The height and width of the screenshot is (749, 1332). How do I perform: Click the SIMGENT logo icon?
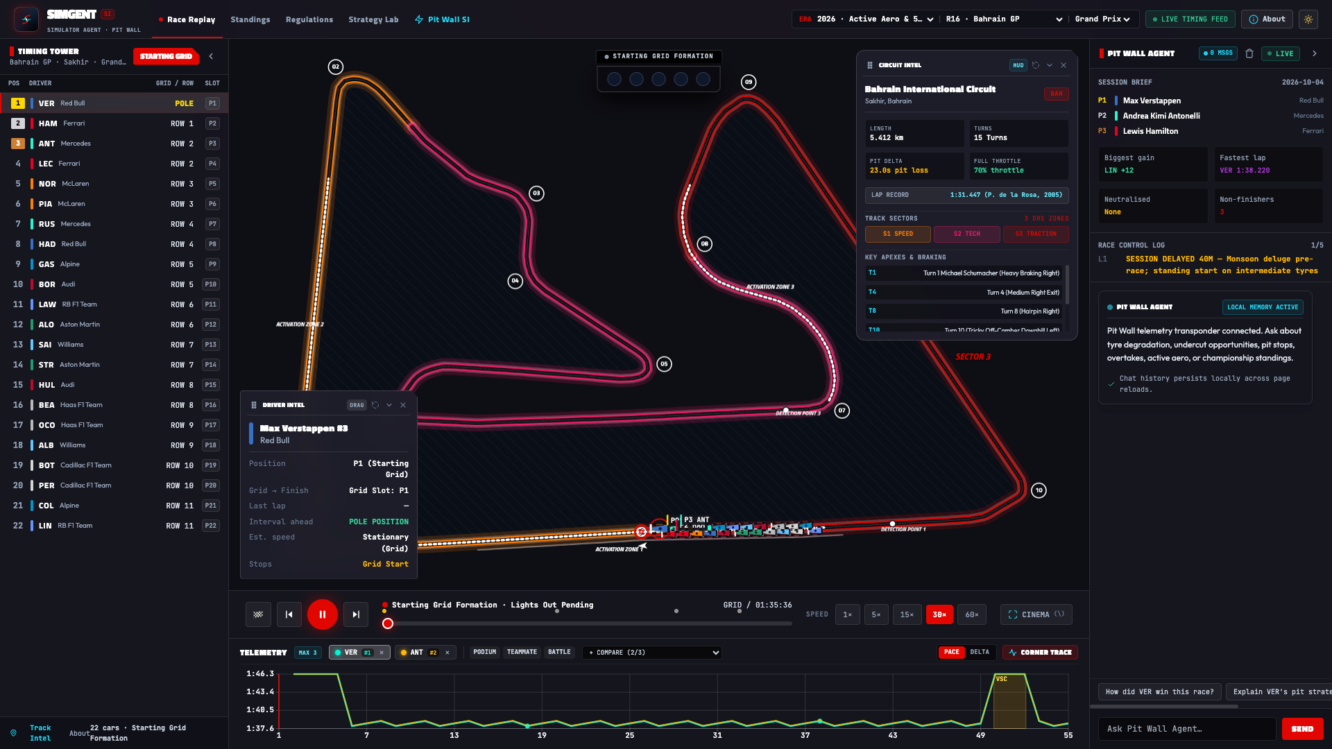(26, 19)
